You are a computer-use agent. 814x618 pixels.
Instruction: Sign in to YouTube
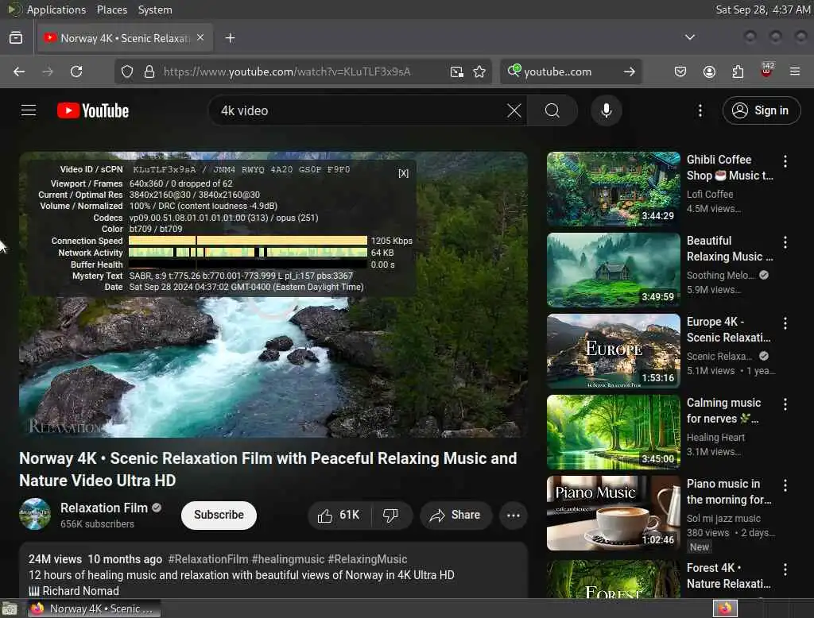(761, 110)
